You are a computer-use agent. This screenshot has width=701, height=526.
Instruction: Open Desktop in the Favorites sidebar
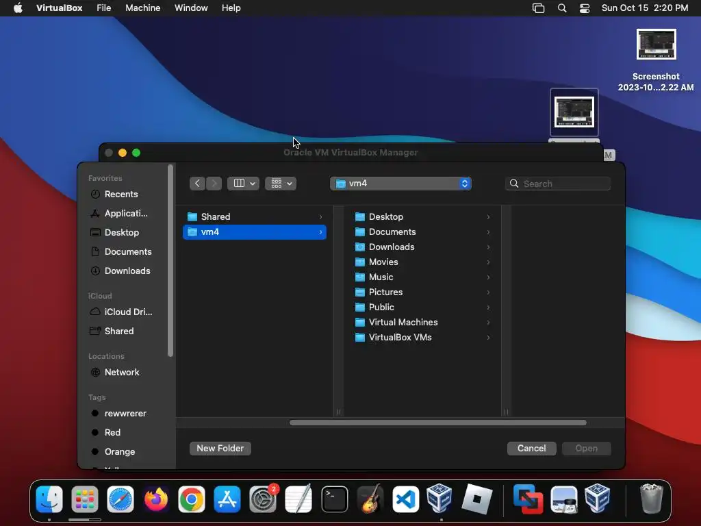(x=115, y=233)
